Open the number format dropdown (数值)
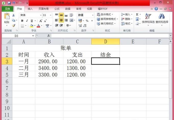This screenshot has width=174, height=120. [x=93, y=15]
